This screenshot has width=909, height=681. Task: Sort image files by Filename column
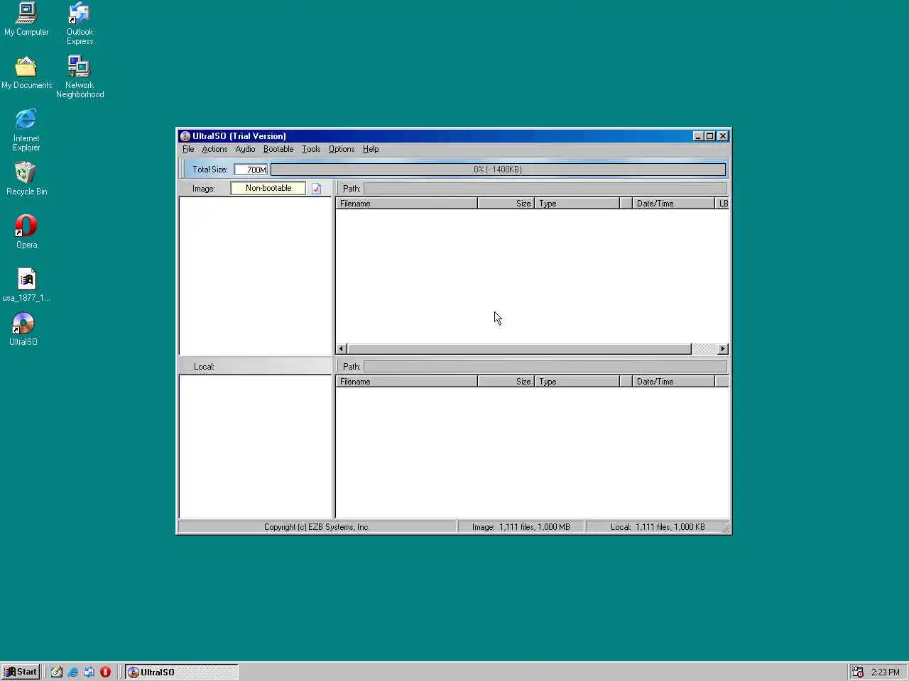(x=406, y=204)
